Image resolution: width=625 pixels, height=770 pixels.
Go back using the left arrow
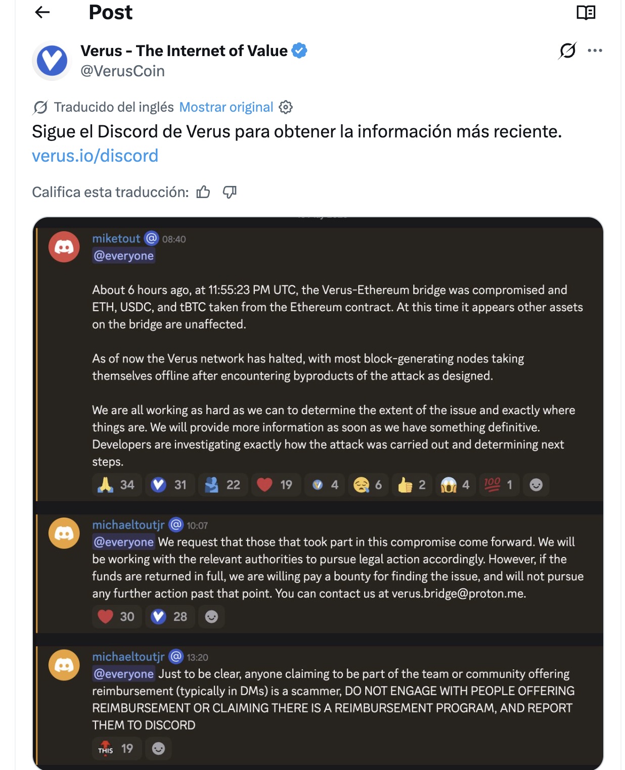pyautogui.click(x=42, y=12)
